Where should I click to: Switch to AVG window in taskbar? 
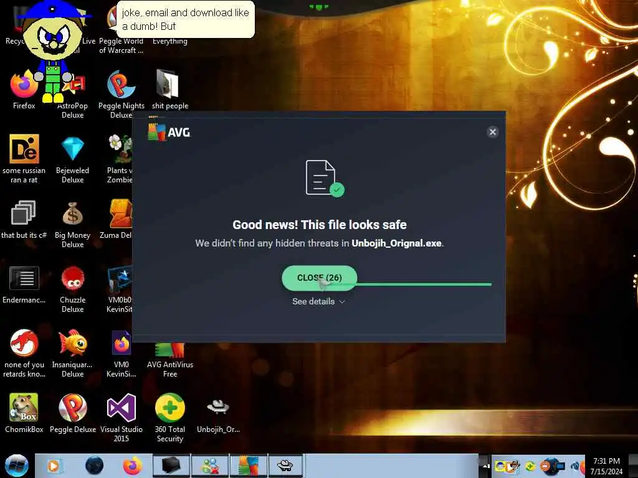pyautogui.click(x=249, y=466)
